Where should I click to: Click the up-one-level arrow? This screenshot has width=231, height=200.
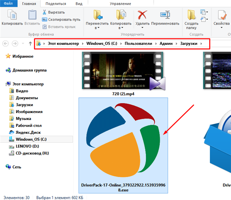tap(30, 43)
